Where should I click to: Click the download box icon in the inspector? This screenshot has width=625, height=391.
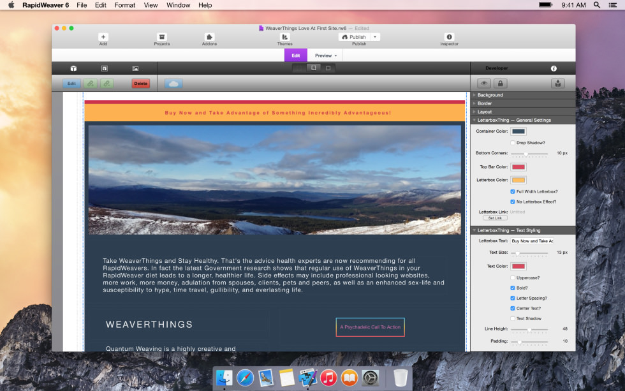pos(557,84)
